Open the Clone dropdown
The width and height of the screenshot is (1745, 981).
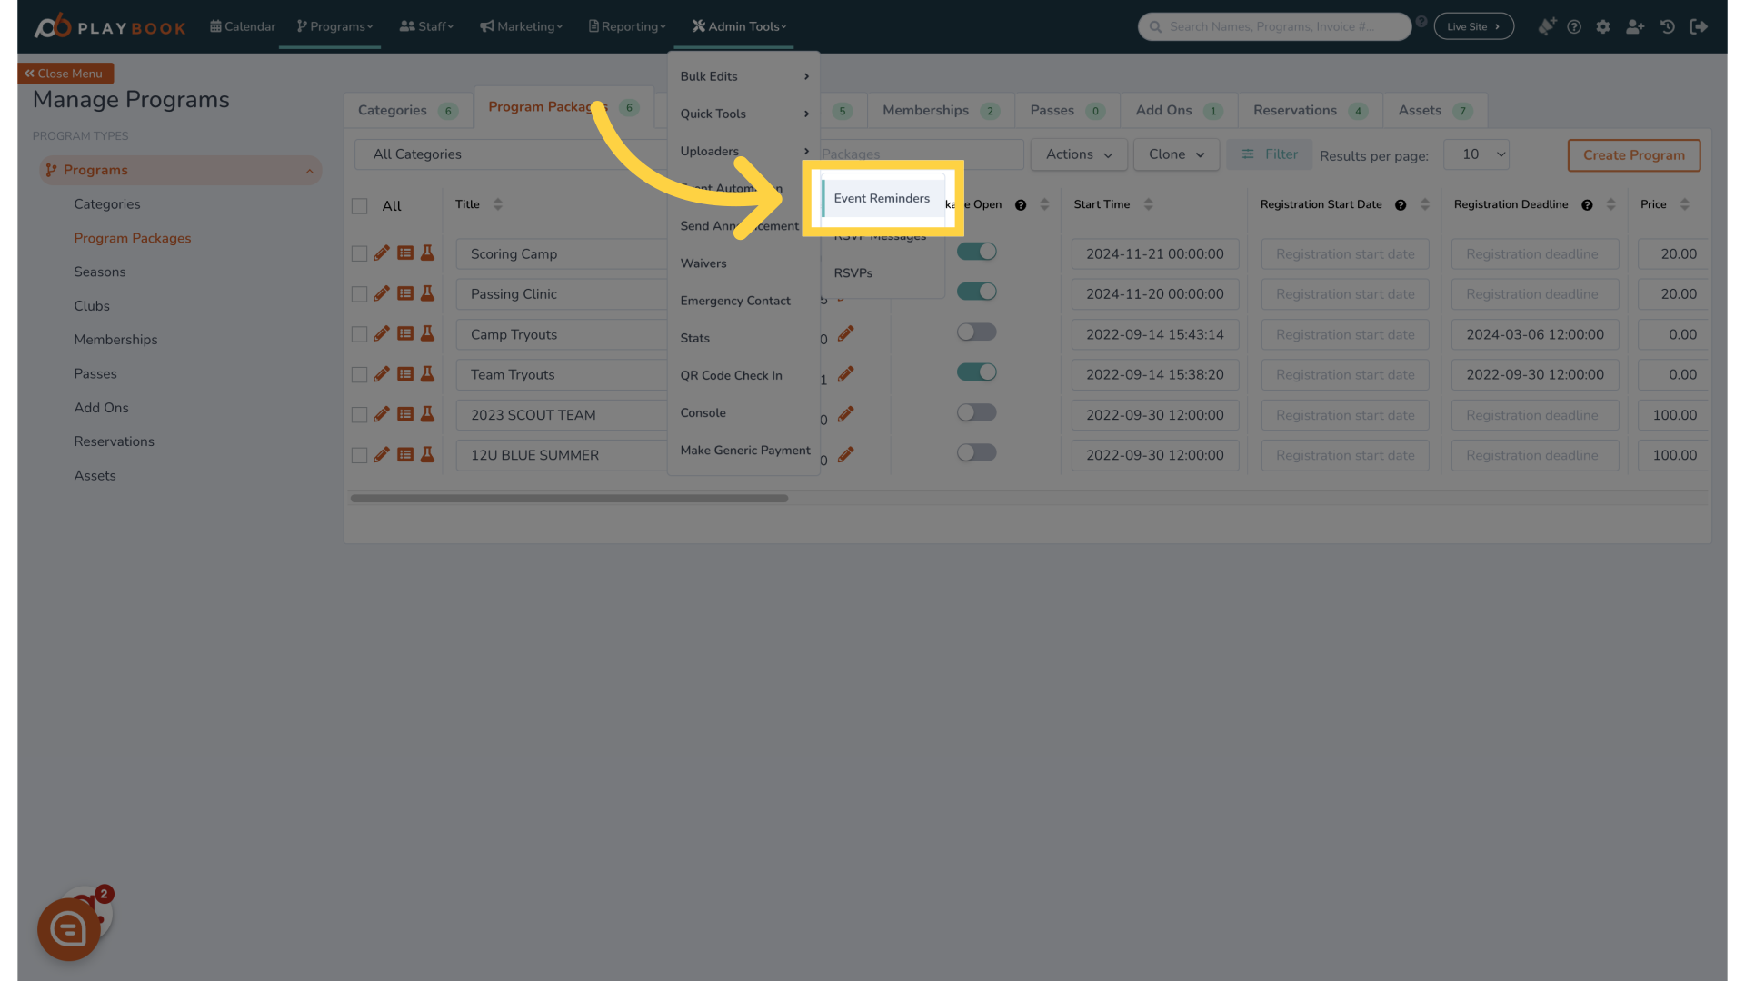point(1176,154)
